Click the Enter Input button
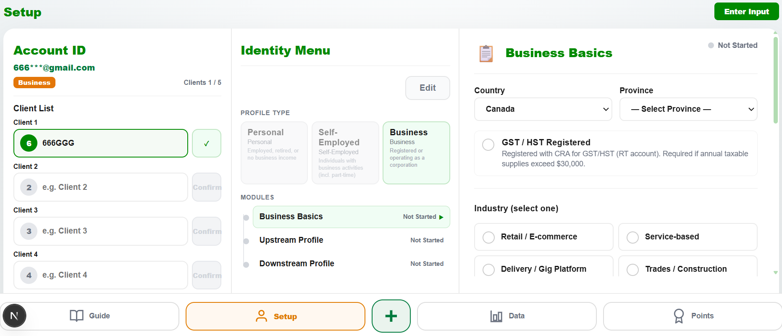782x336 pixels. (x=746, y=12)
